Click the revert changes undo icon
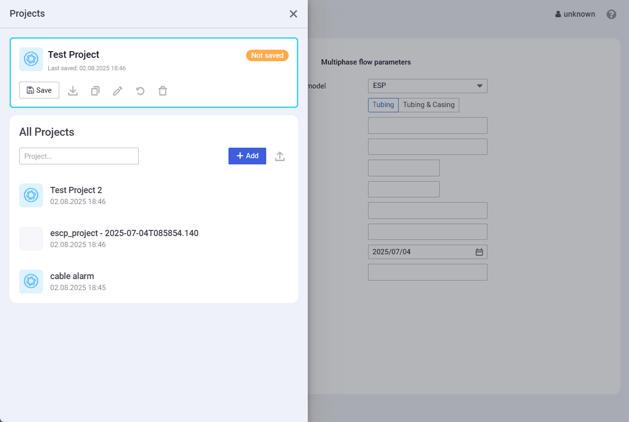 click(x=140, y=91)
